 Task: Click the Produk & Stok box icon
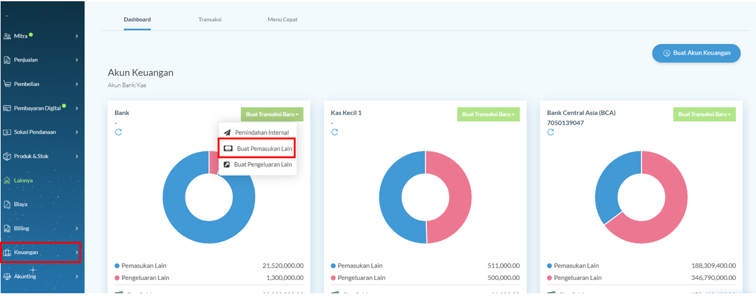tap(8, 156)
